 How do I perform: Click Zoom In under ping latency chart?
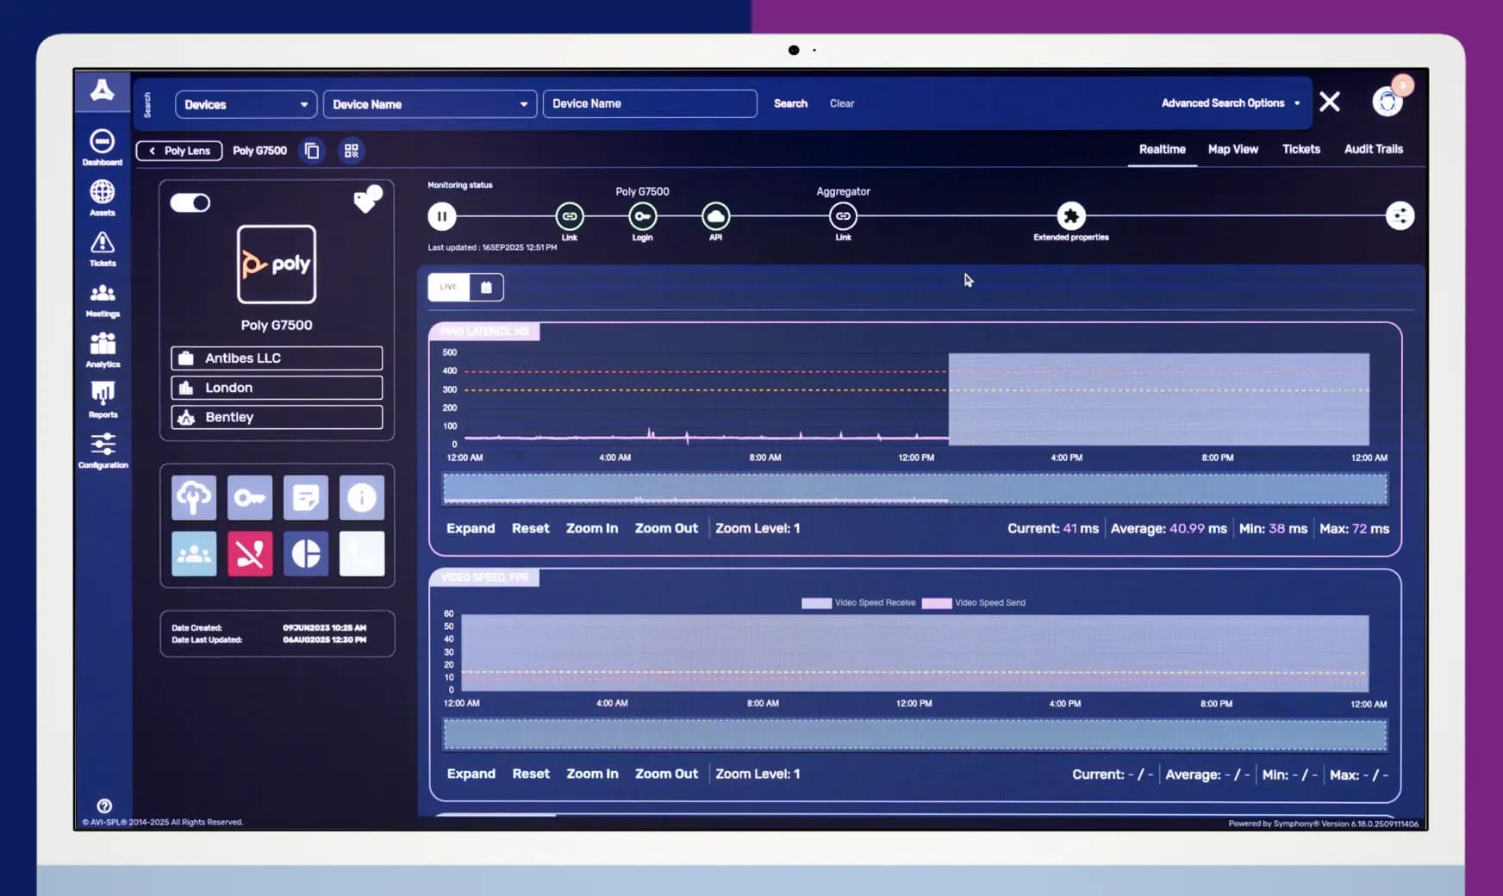click(591, 528)
